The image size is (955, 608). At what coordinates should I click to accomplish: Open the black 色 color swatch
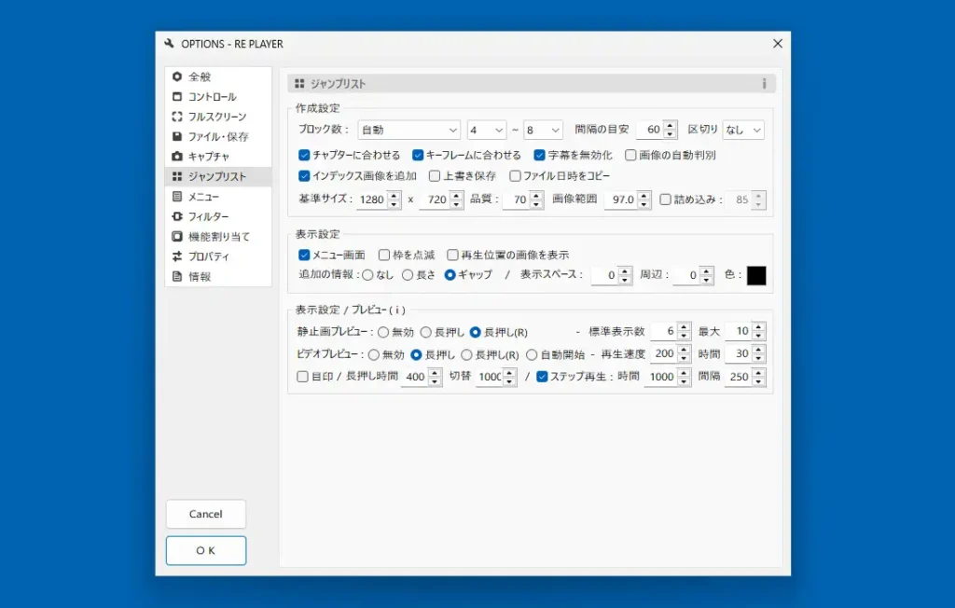point(755,275)
